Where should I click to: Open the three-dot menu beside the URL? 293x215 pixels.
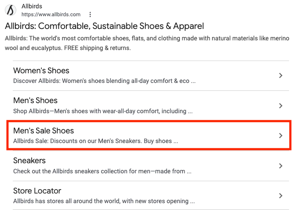coord(90,14)
